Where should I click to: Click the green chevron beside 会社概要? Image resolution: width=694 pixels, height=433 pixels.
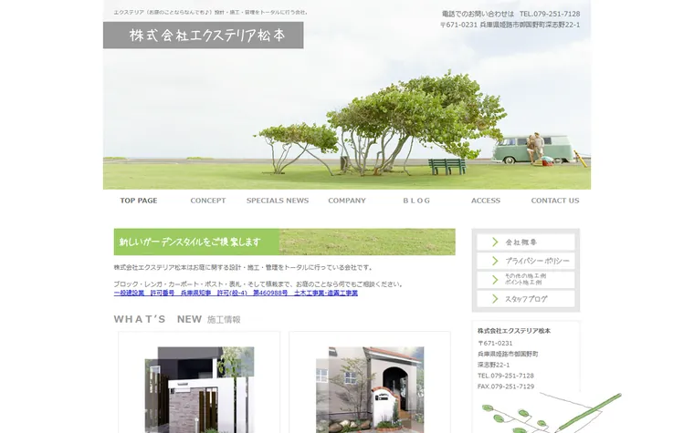click(x=495, y=242)
